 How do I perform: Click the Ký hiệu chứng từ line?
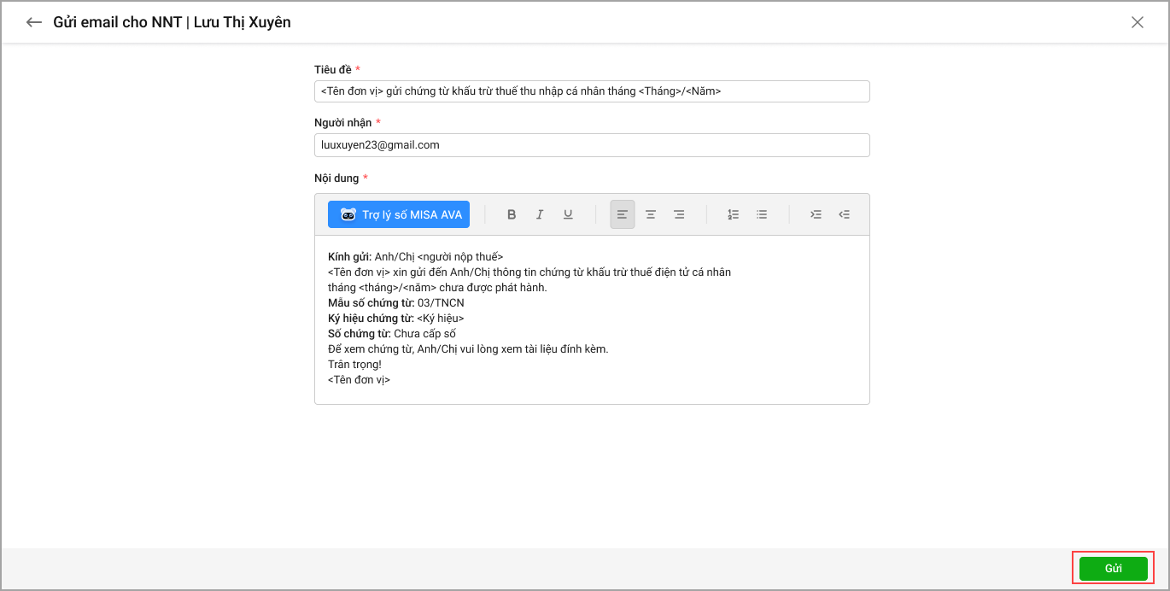[x=396, y=319]
